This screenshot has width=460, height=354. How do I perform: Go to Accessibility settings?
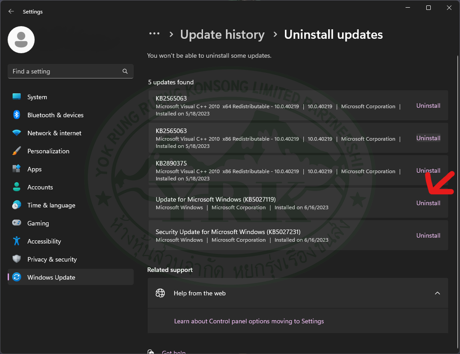[70, 241]
